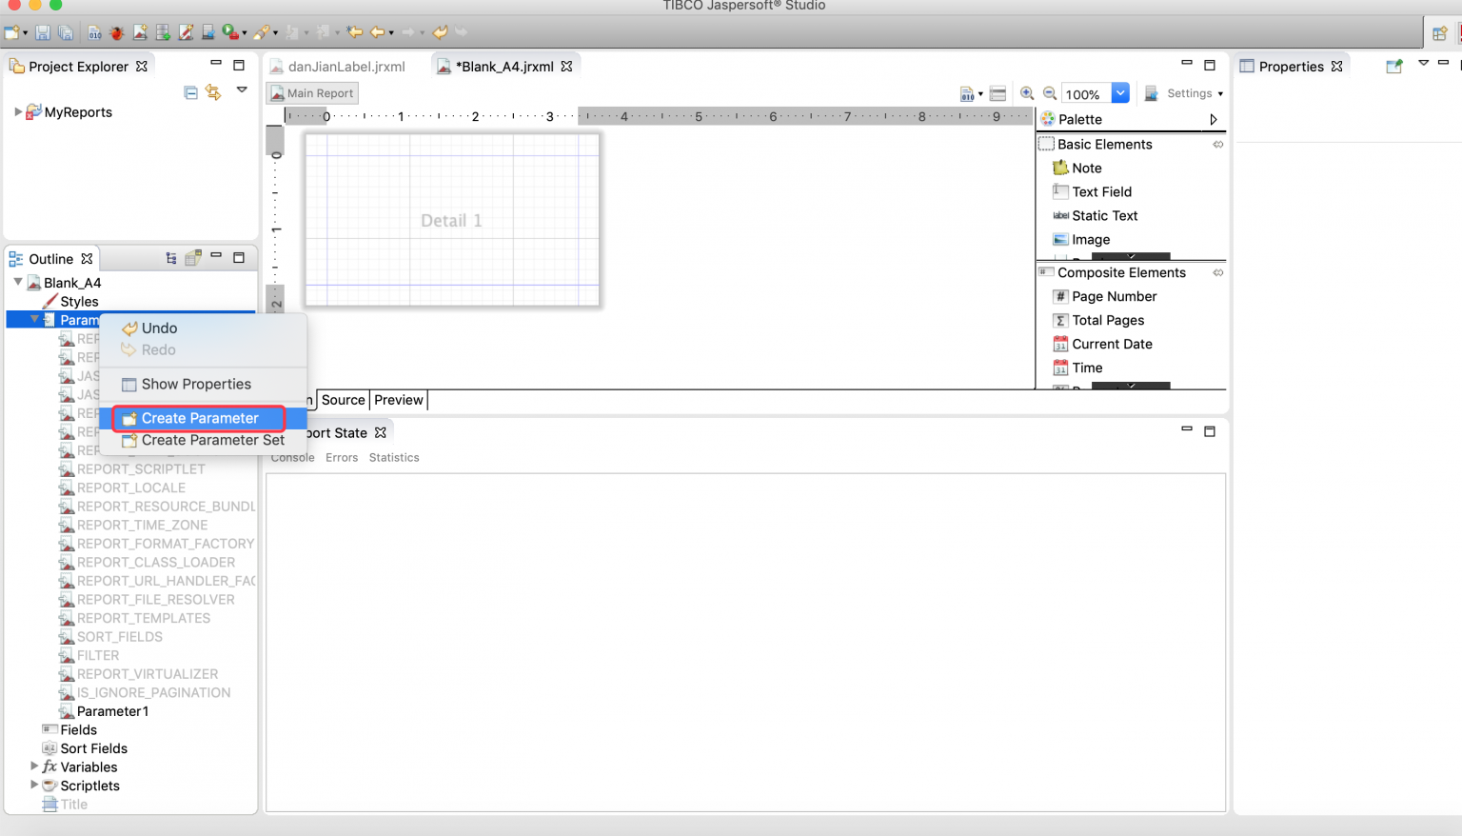Viewport: 1462px width, 836px height.
Task: Expand the MyReports project folder
Action: coord(18,111)
